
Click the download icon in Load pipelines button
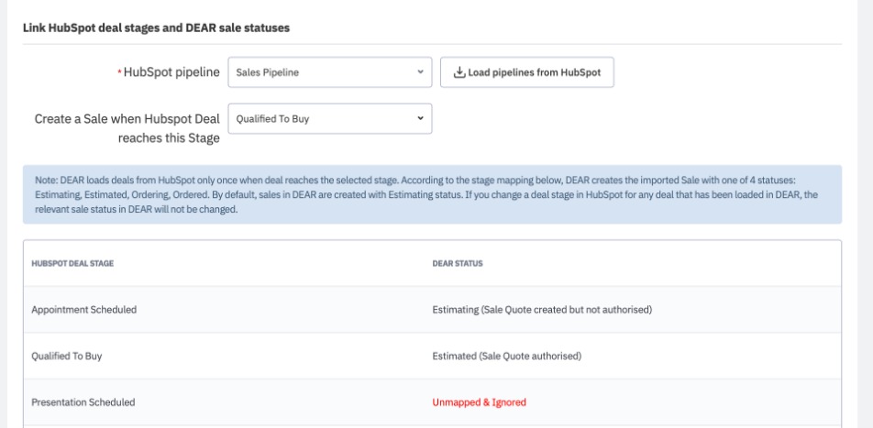click(x=459, y=73)
